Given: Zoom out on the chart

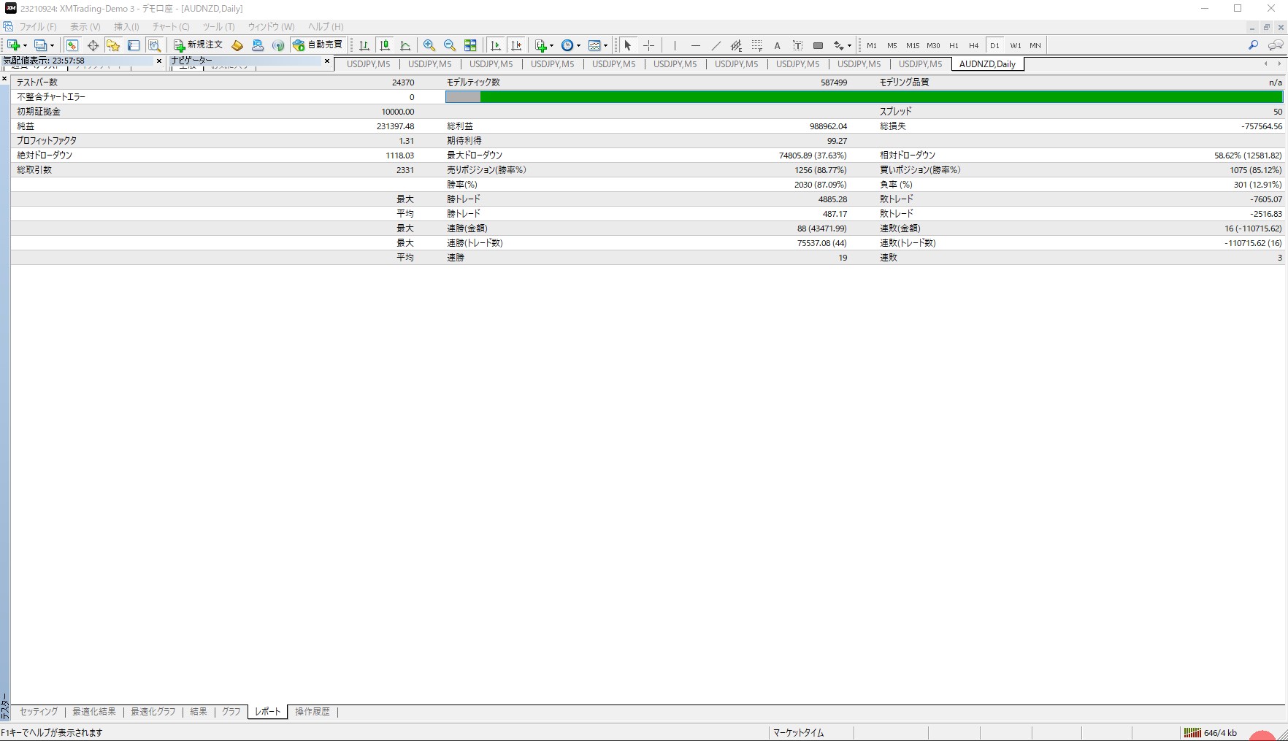Looking at the screenshot, I should coord(450,45).
